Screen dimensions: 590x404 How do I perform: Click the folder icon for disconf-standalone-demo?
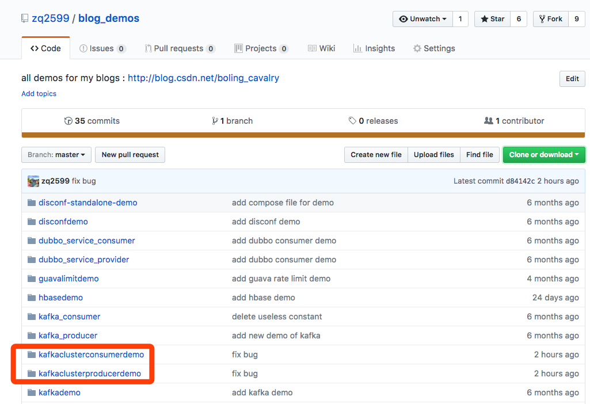click(32, 203)
